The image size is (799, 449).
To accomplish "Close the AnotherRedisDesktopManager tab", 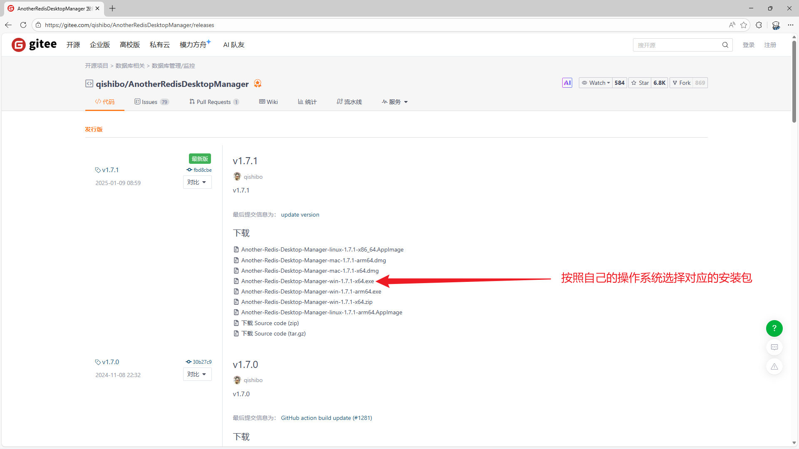I will pos(97,8).
